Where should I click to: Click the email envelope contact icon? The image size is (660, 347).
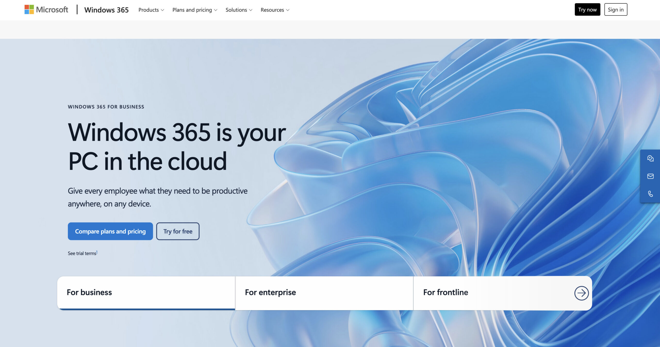[x=650, y=176]
